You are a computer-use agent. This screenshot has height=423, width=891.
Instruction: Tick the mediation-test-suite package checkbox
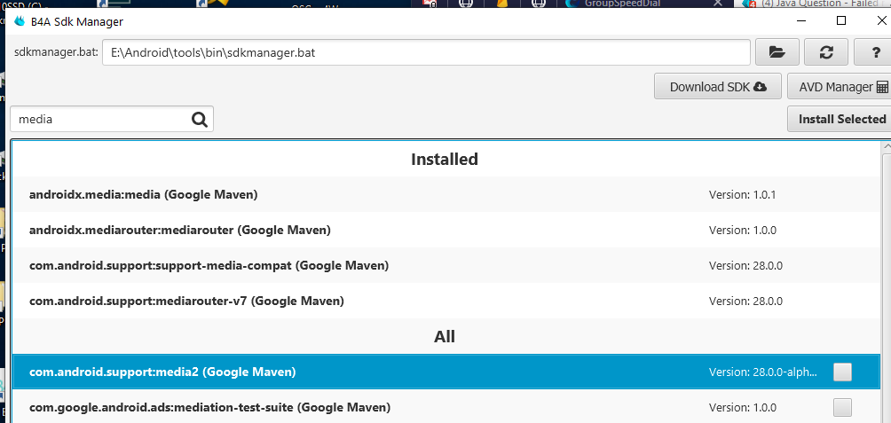[x=842, y=408]
